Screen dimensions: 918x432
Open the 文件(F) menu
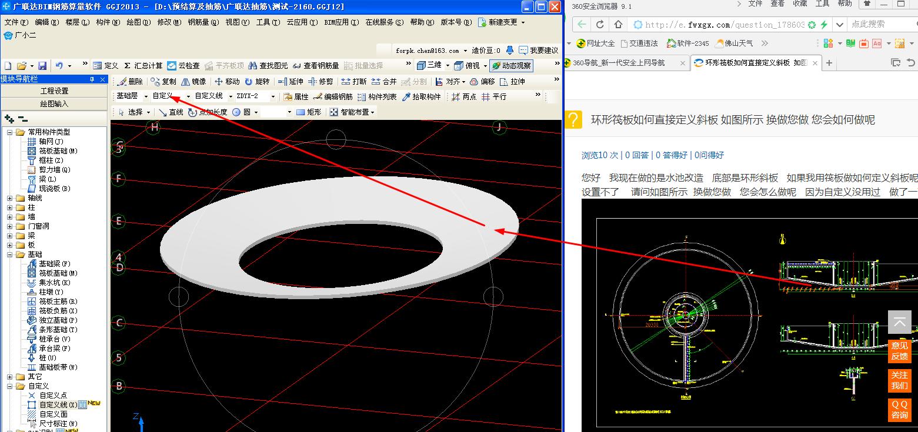(16, 22)
